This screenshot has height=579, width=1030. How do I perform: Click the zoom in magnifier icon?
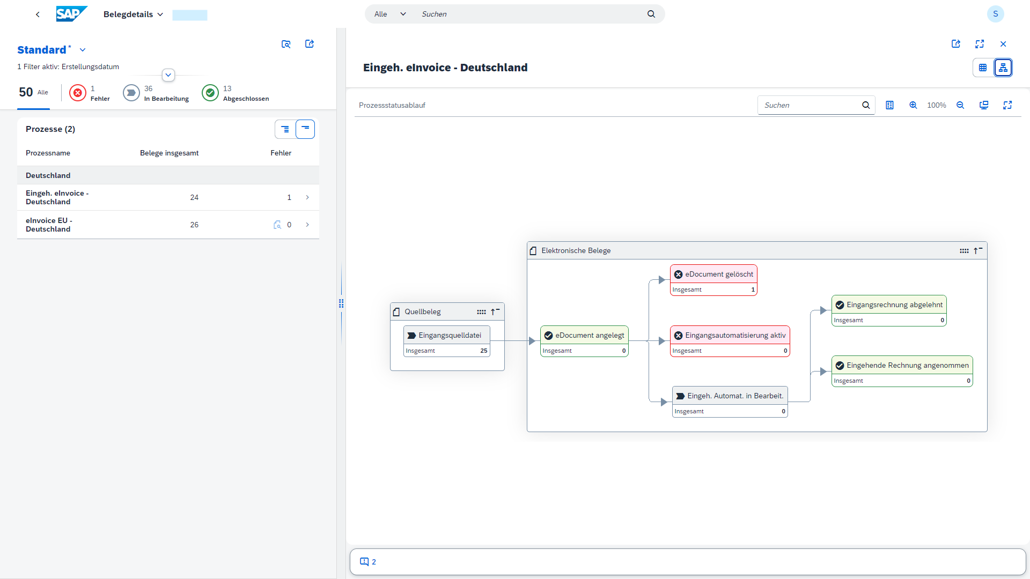point(913,105)
